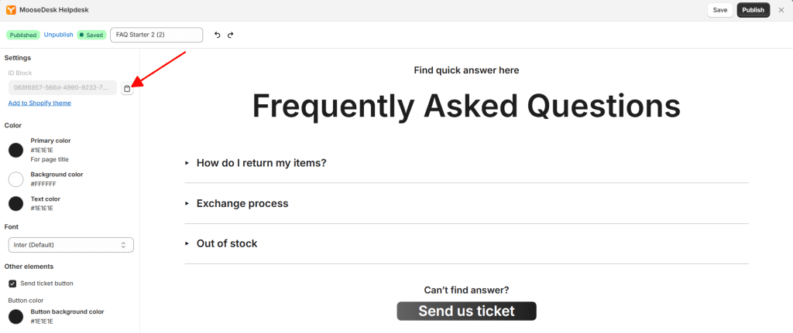The height and width of the screenshot is (333, 793).
Task: Open the Inter (Default) font dropdown
Action: [x=70, y=245]
